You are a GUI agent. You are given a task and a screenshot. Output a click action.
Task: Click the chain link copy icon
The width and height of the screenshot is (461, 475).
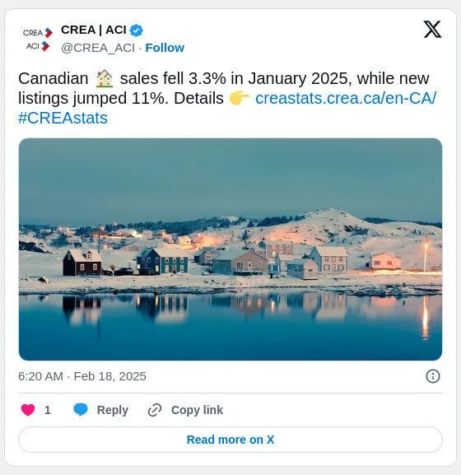155,410
